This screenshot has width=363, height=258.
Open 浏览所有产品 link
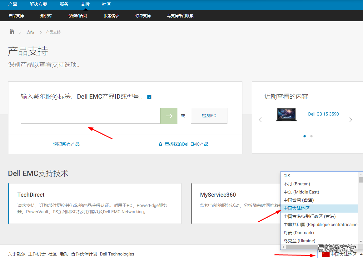pyautogui.click(x=67, y=144)
